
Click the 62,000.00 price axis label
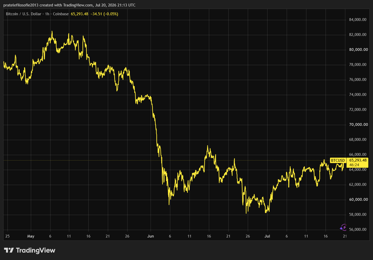358,185
